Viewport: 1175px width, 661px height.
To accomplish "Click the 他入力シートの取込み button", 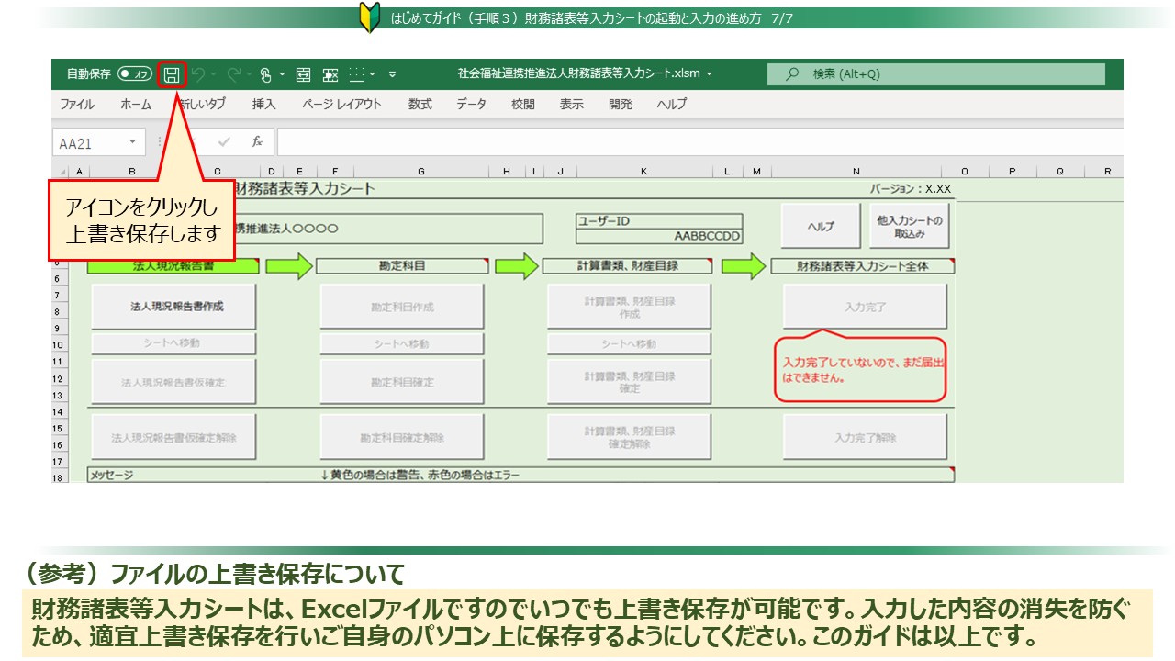I will coord(909,227).
